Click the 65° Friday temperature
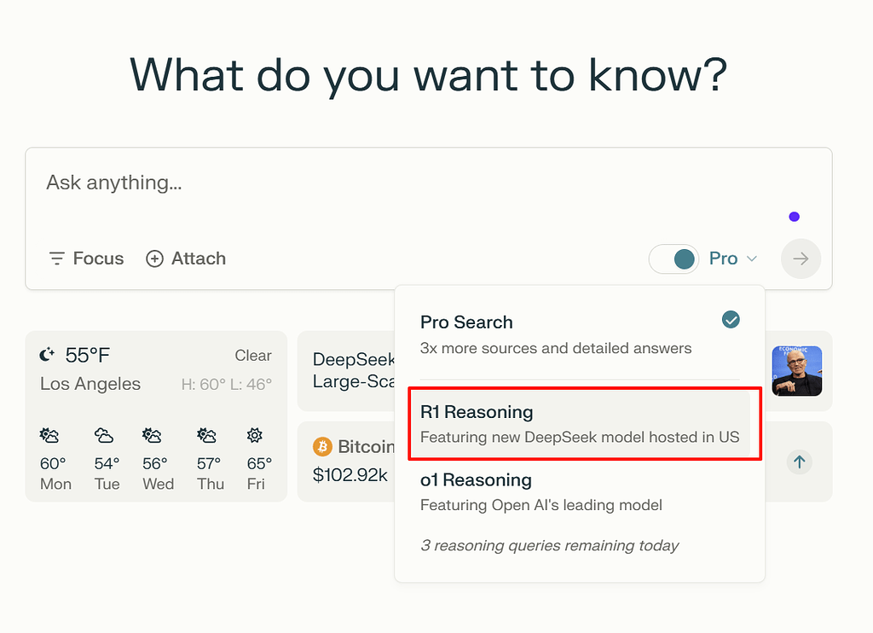 coord(259,463)
